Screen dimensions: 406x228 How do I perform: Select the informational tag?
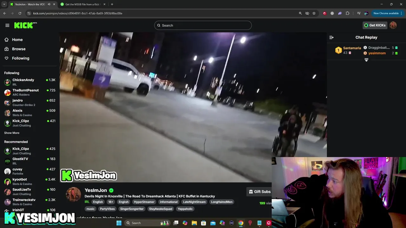click(169, 202)
